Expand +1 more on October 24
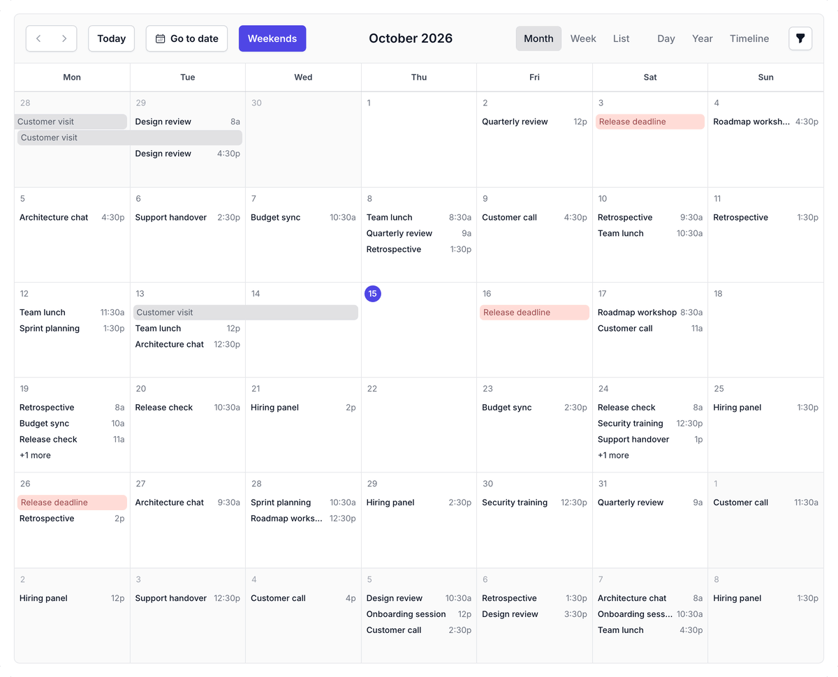The image size is (838, 677). tap(613, 455)
